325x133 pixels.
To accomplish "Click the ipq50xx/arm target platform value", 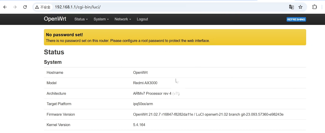I will (143, 104).
